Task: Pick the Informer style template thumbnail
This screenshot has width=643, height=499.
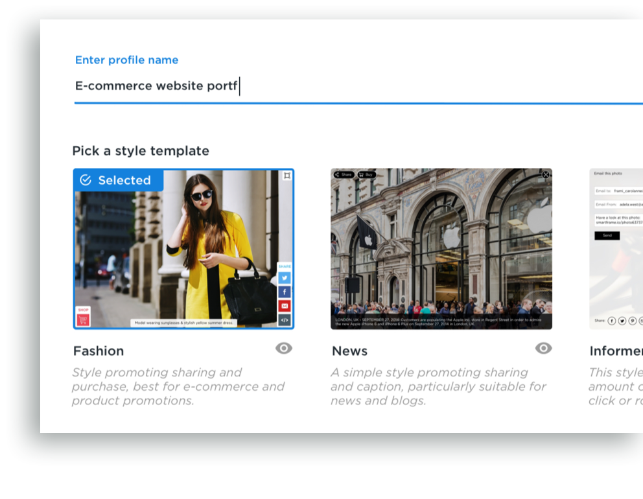Action: [x=616, y=248]
